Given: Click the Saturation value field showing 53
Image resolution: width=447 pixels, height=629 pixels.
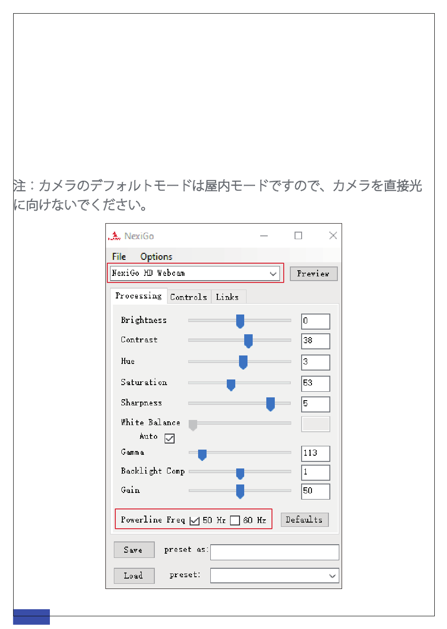Looking at the screenshot, I should (316, 384).
